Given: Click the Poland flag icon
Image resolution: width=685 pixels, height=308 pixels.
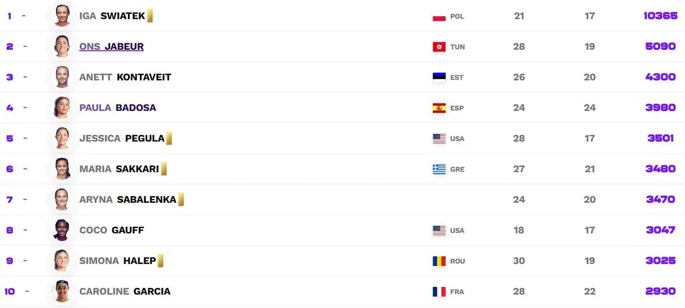Looking at the screenshot, I should (x=439, y=16).
